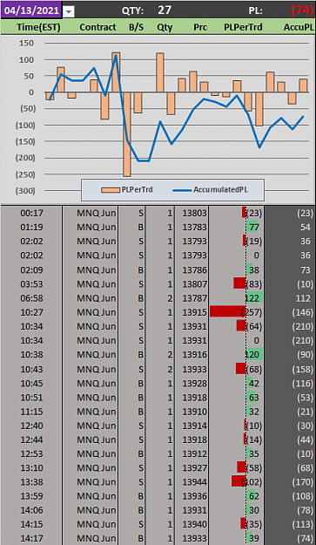Screen dimensions: 316x545
Task: Click the PLPerTrd legend entry in chart
Action: pyautogui.click(x=127, y=190)
